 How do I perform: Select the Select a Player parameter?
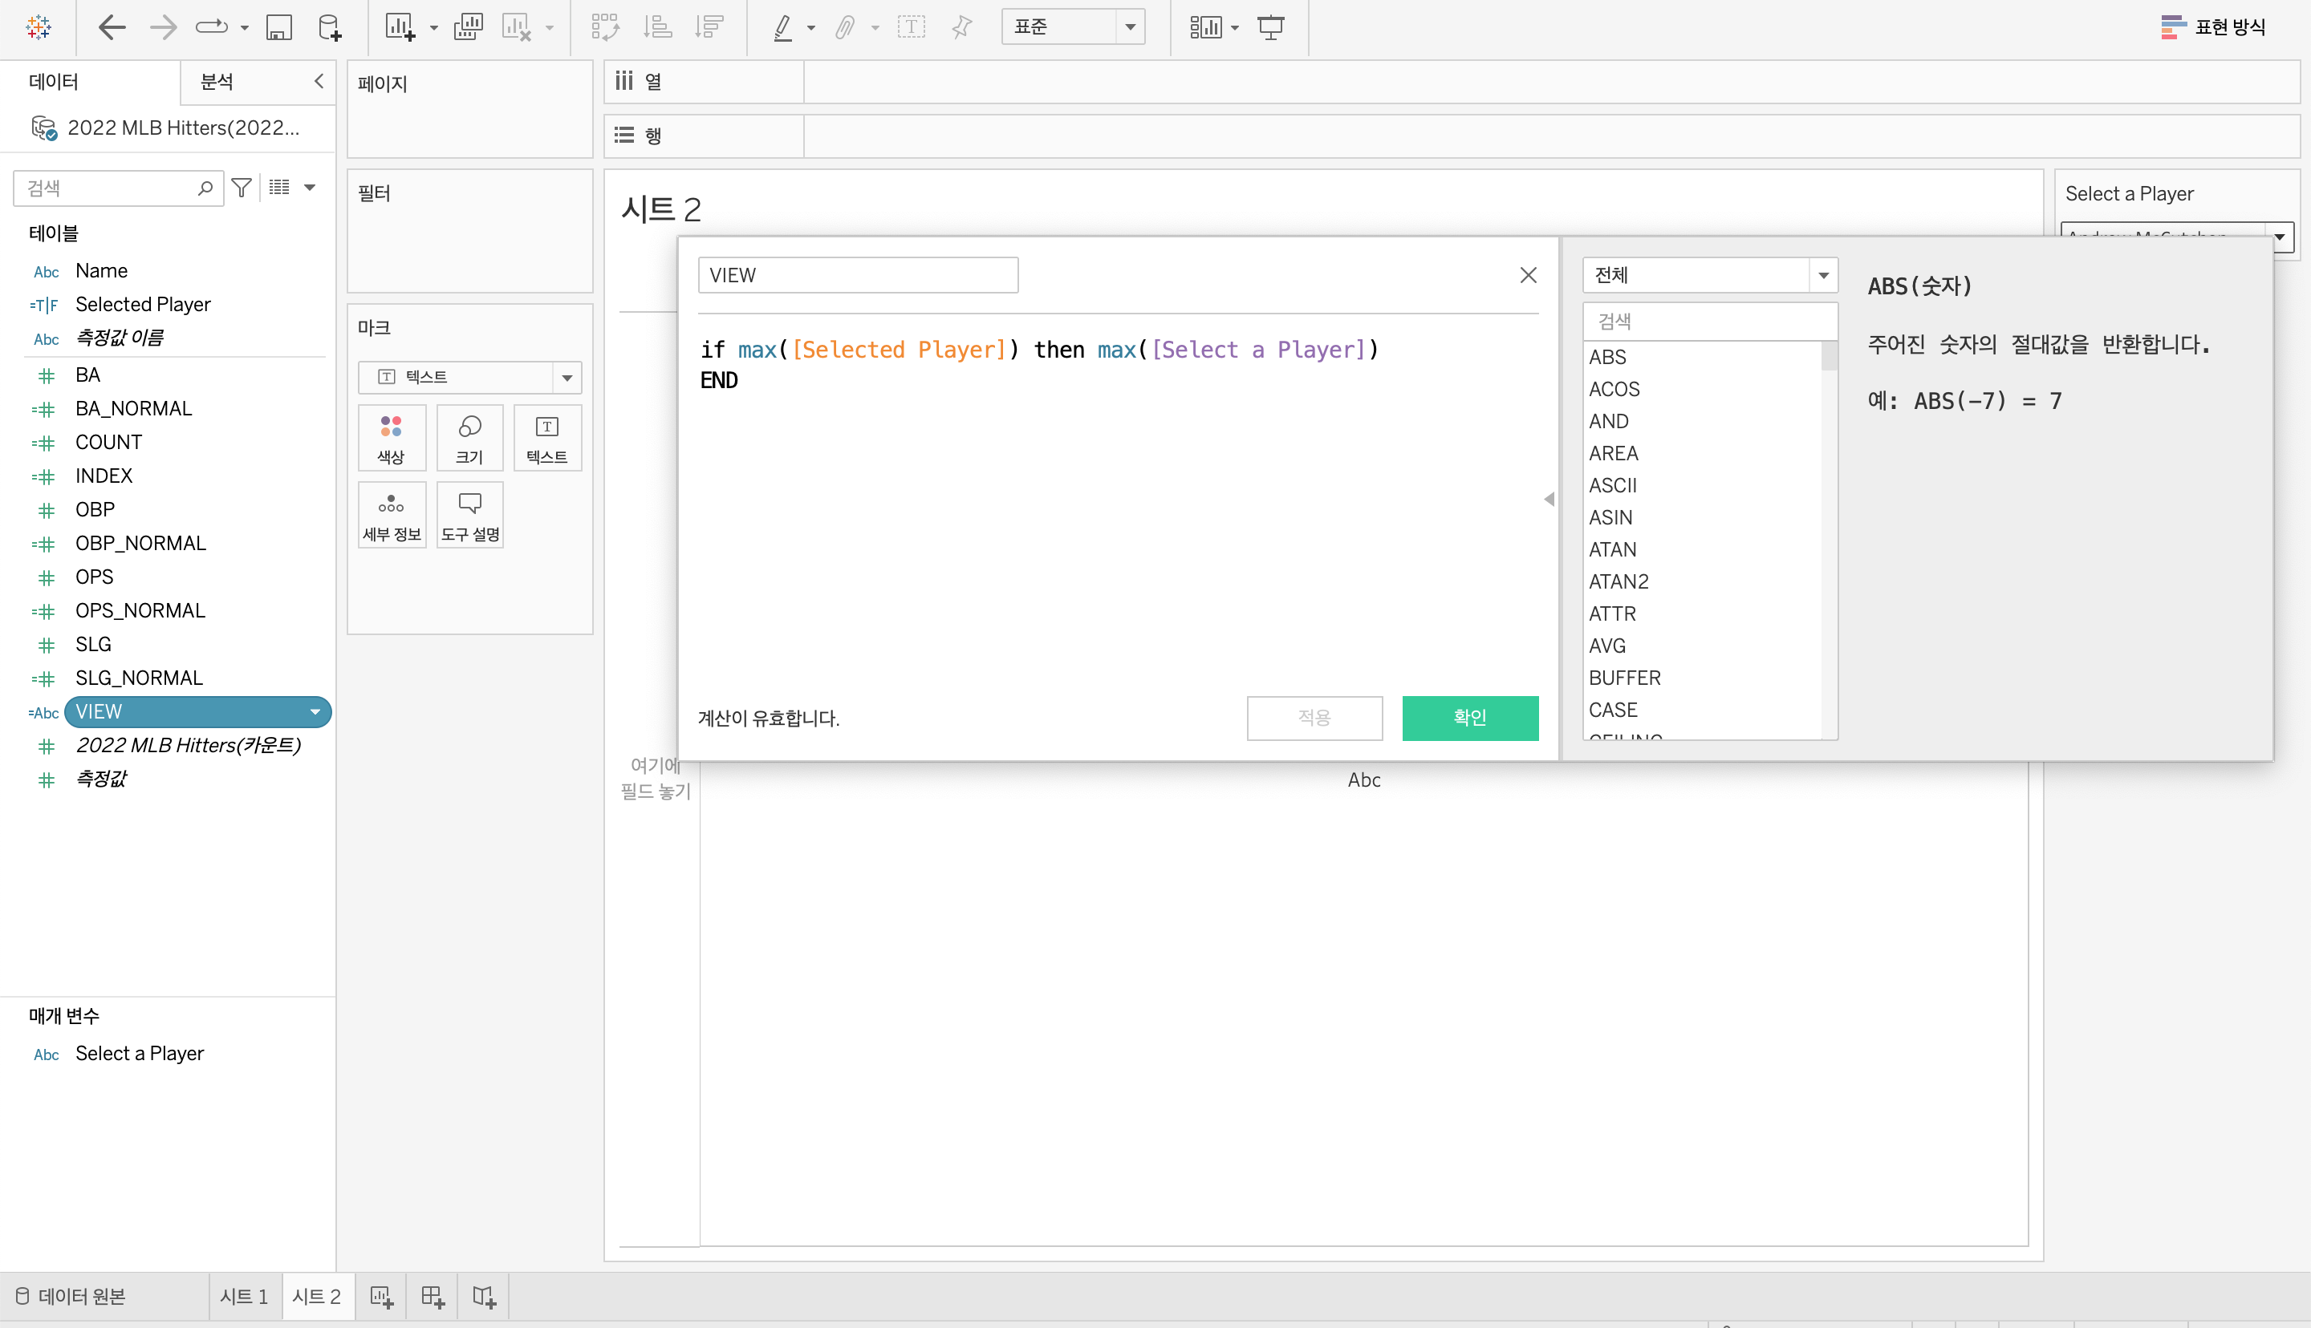(140, 1054)
